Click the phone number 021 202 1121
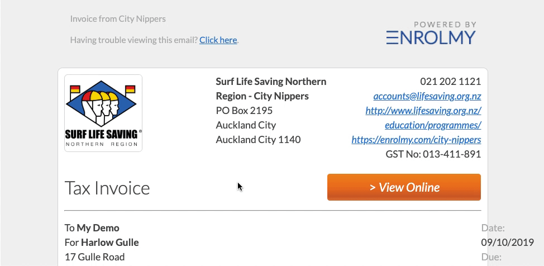This screenshot has height=266, width=544. tap(450, 82)
